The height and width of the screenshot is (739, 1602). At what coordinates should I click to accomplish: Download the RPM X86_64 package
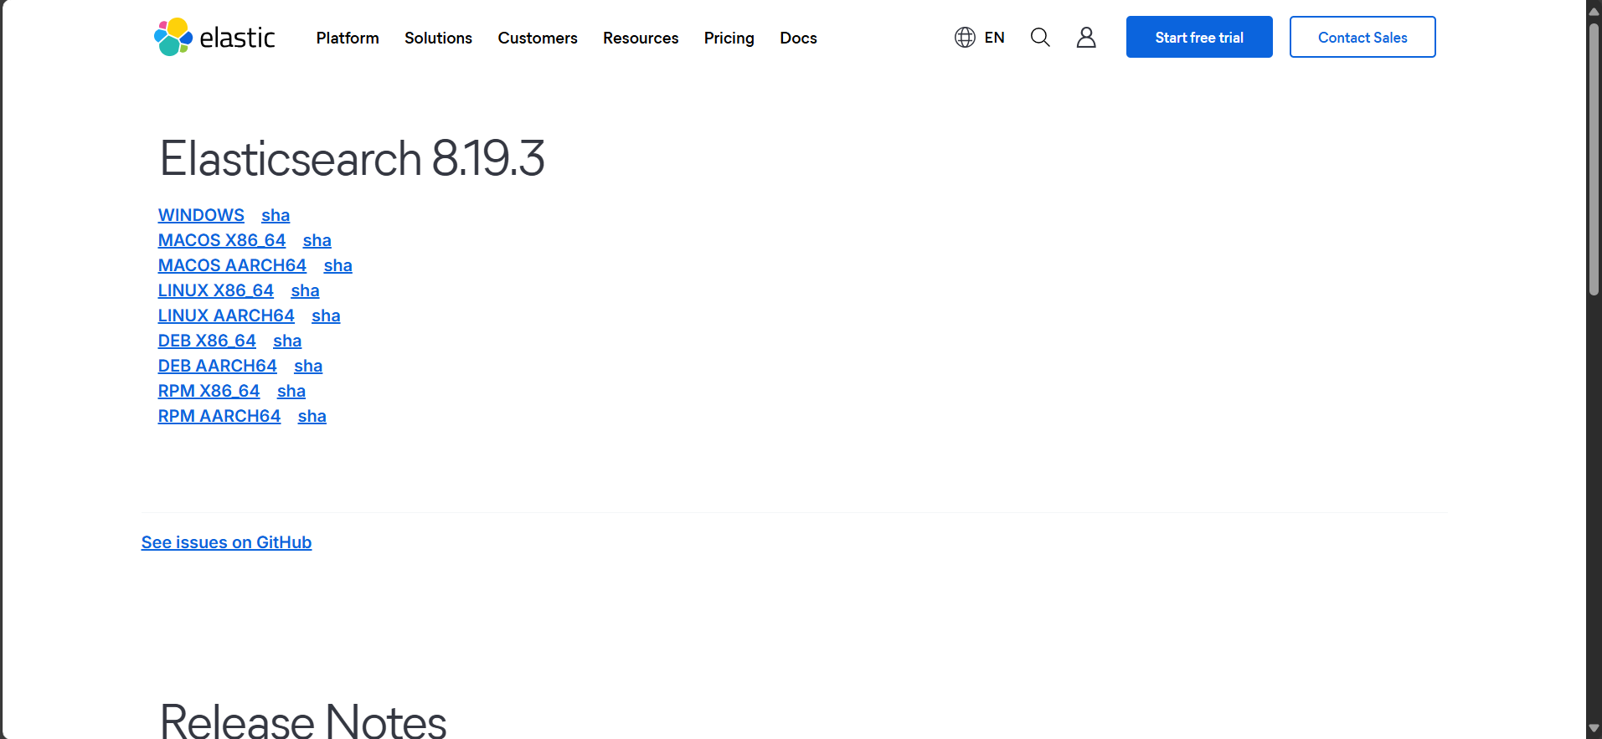point(209,391)
